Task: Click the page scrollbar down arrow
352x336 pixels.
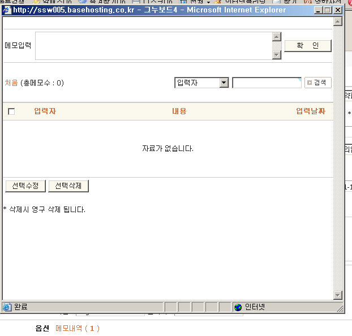Action: coord(338,295)
